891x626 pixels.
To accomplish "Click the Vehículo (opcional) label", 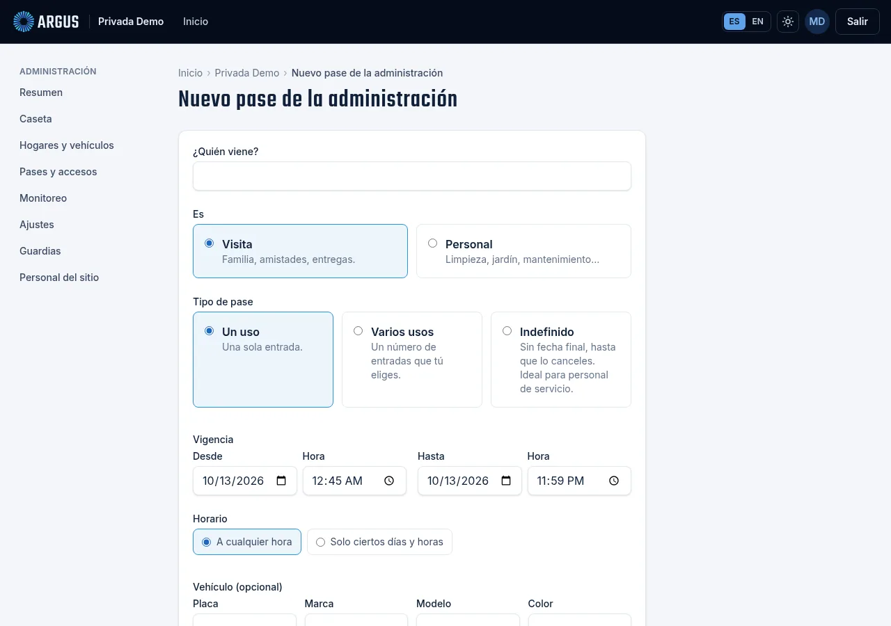I will pos(237,587).
